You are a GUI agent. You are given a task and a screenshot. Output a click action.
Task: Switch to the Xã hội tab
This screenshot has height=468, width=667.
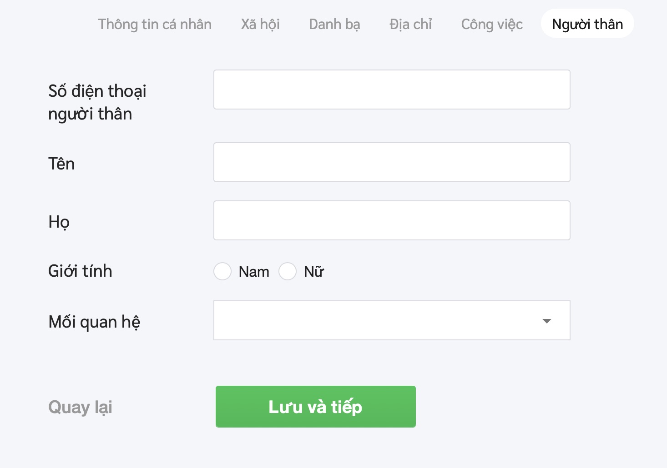260,24
